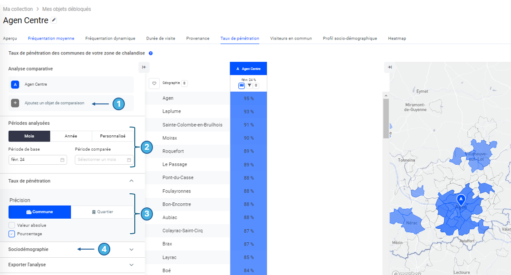Expand the Sociodémographie section

pyautogui.click(x=131, y=249)
